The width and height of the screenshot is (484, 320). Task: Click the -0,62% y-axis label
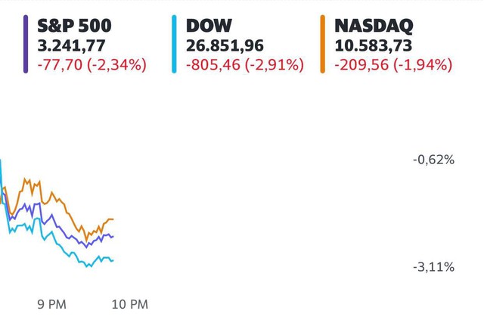[x=433, y=160]
